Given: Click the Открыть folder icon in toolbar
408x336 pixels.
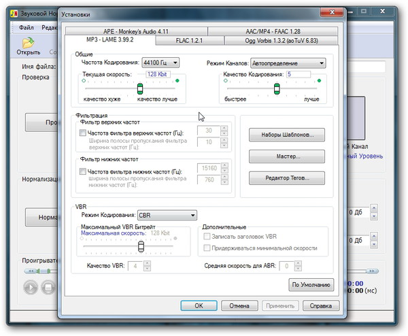Looking at the screenshot, I should [28, 43].
